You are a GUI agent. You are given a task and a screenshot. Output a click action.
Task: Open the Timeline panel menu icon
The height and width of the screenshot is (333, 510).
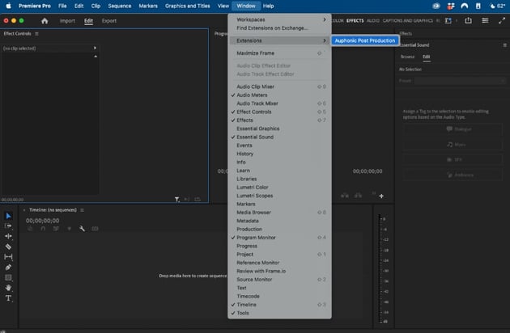82,210
